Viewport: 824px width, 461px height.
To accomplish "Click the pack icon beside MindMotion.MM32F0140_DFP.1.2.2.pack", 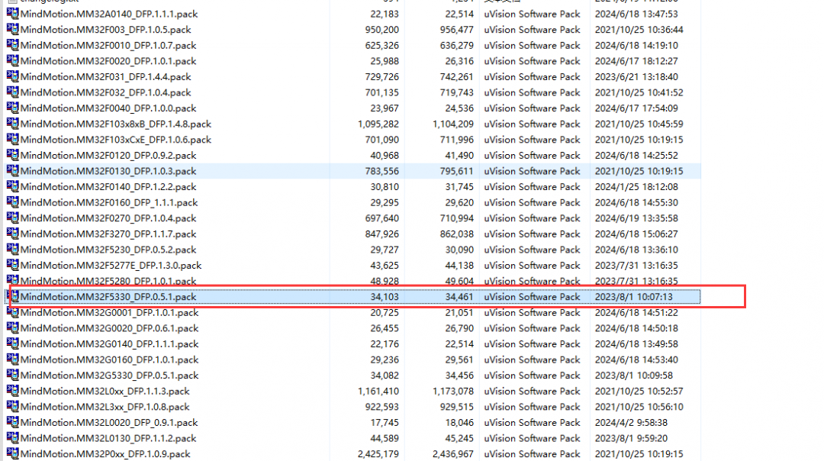I will coord(13,186).
